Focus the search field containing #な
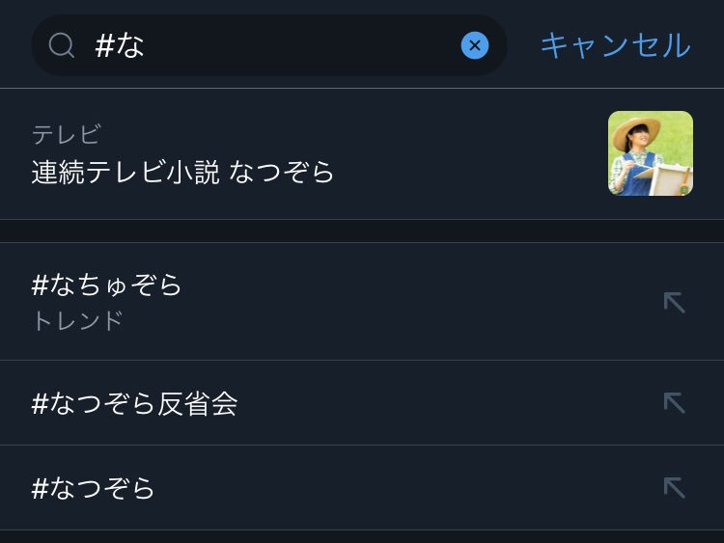 click(269, 45)
